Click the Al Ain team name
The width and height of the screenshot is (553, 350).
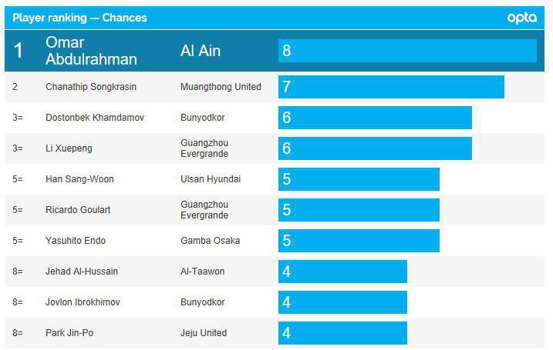201,51
